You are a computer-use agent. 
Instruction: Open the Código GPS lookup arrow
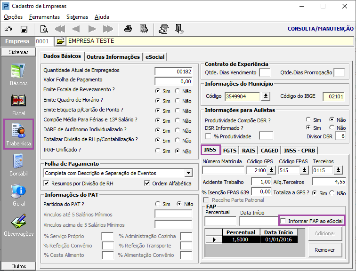click(x=271, y=170)
